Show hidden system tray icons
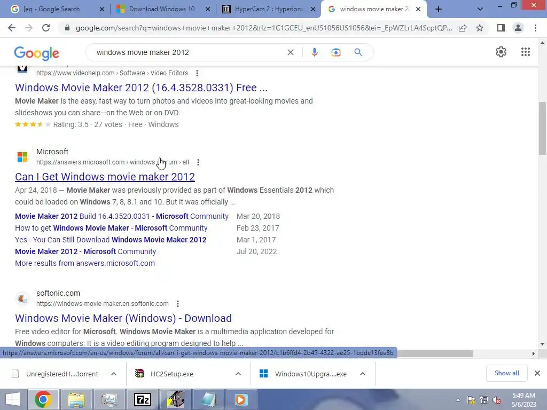547x410 pixels. click(458, 400)
